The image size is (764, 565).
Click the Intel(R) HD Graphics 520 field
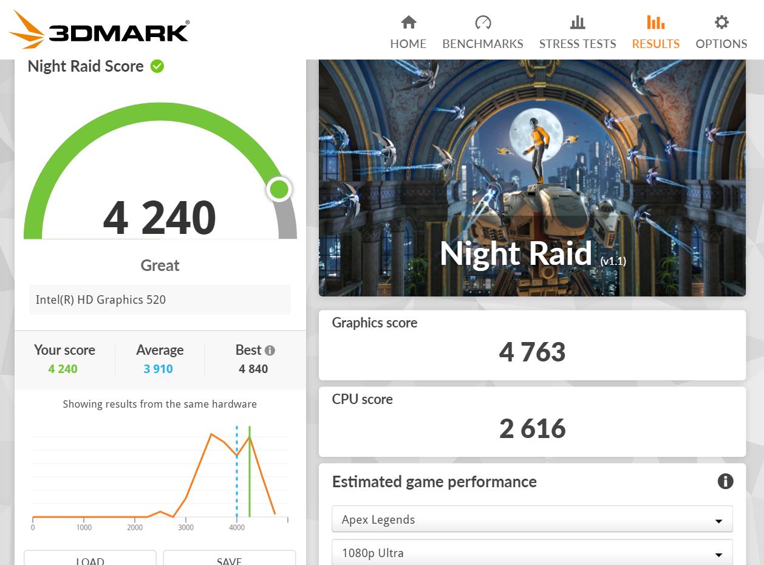click(x=160, y=300)
